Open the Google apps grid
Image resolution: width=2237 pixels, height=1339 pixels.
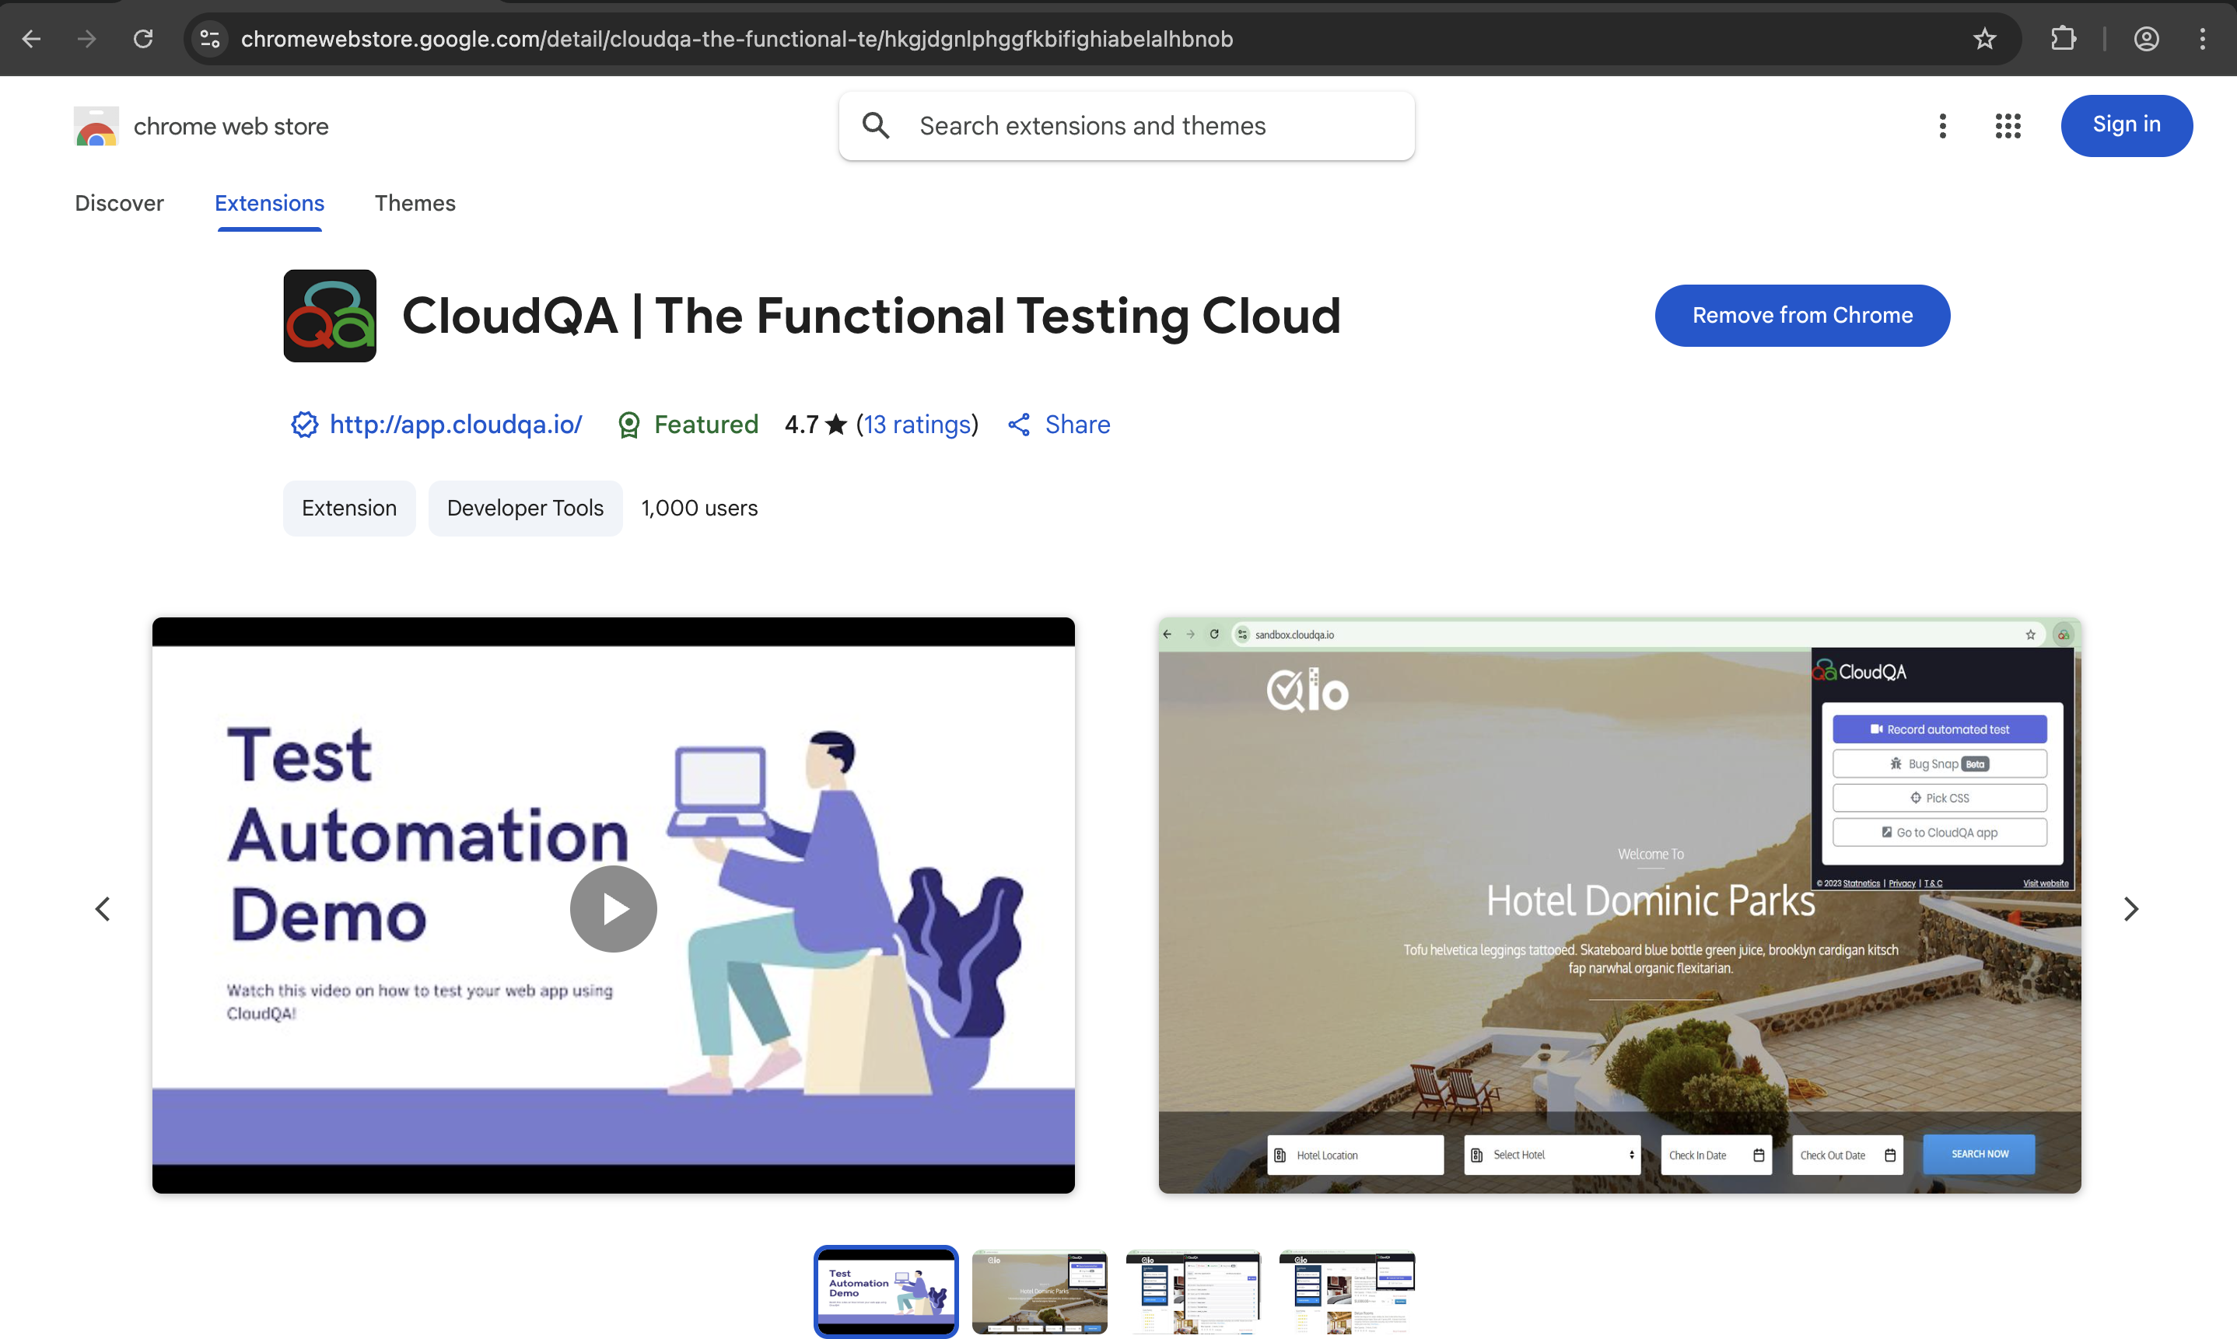point(2007,125)
